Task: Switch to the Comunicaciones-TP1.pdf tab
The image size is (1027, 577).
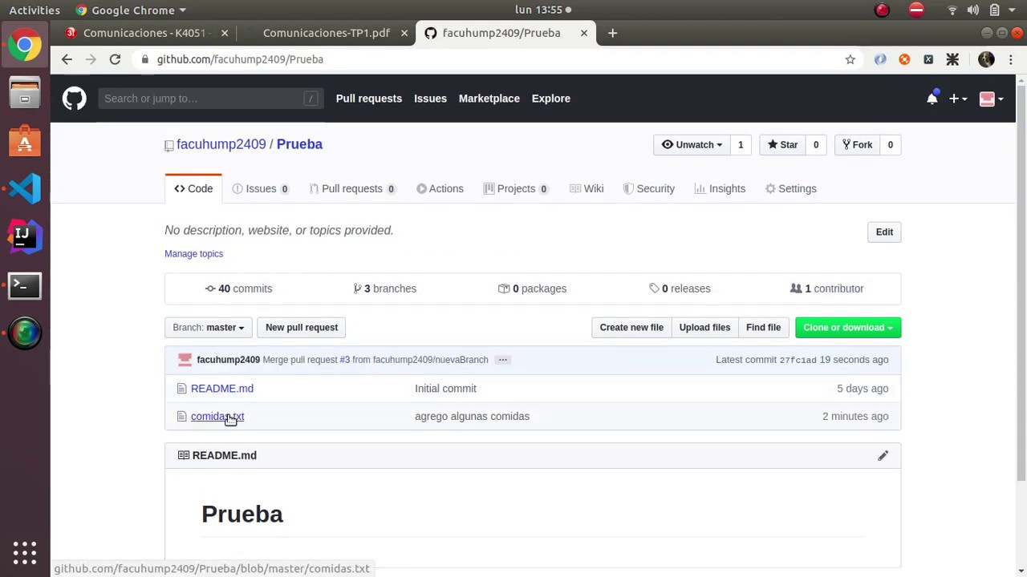Action: [x=327, y=33]
